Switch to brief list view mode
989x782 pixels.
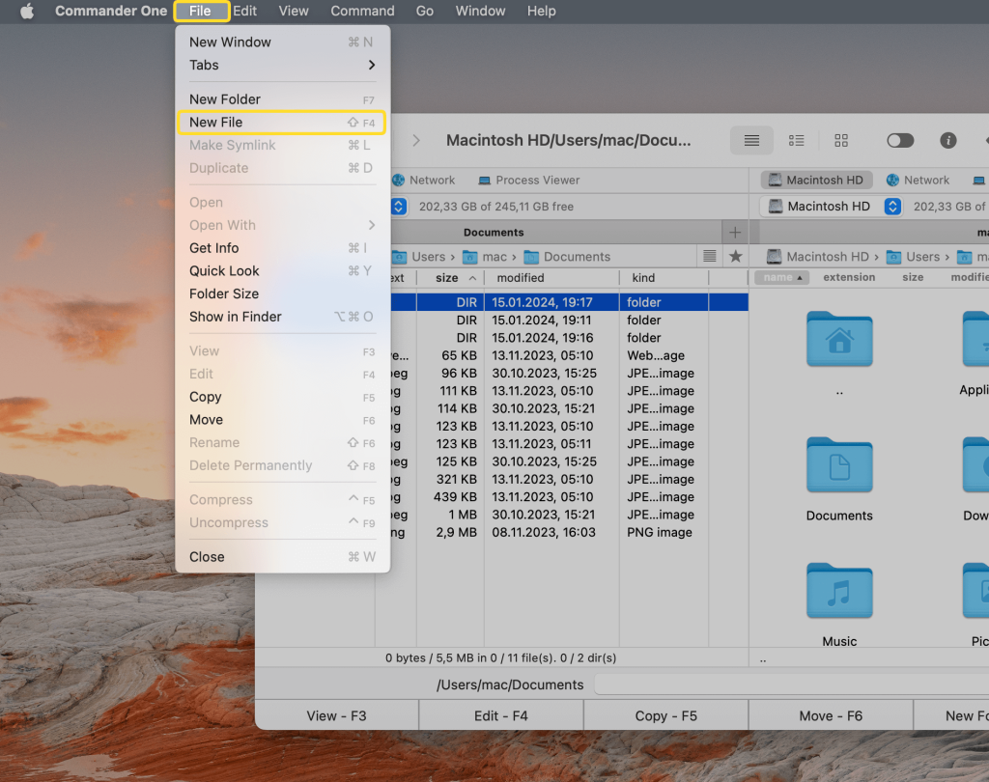(x=796, y=141)
